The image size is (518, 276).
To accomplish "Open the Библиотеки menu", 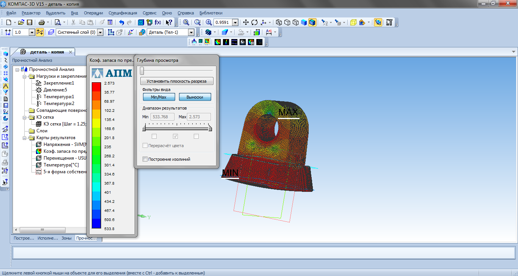I will click(x=211, y=13).
